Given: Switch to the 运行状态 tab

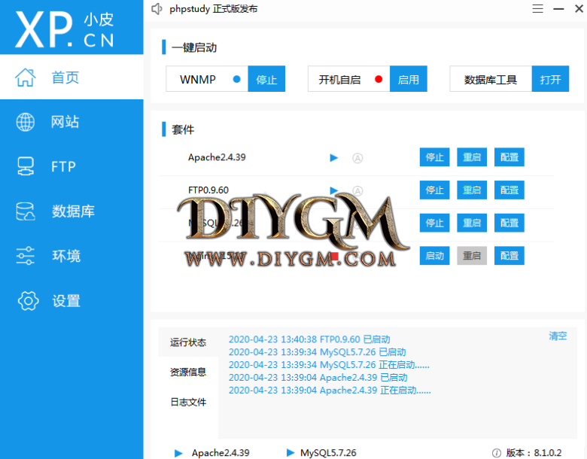Looking at the screenshot, I should (x=188, y=342).
